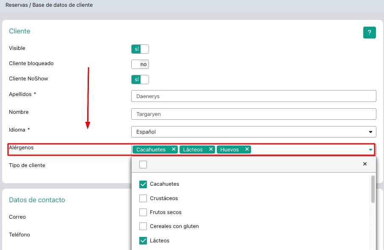This screenshot has height=250, width=384.
Task: Click the Datos de contacto heading
Action: coord(37,200)
